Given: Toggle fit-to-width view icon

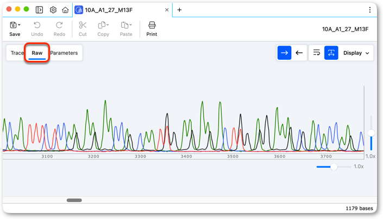Looking at the screenshot, I should [x=331, y=53].
